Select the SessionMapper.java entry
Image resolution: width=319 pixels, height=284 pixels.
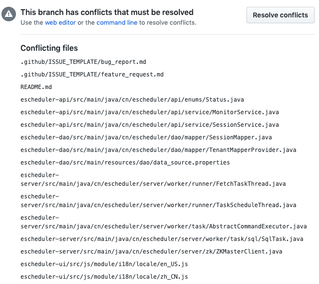[146, 137]
